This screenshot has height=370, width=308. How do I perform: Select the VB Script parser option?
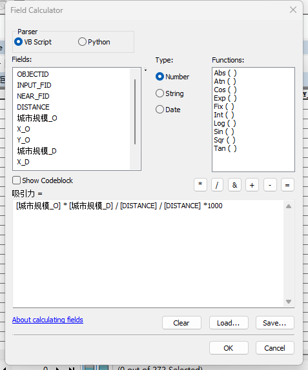click(33, 42)
